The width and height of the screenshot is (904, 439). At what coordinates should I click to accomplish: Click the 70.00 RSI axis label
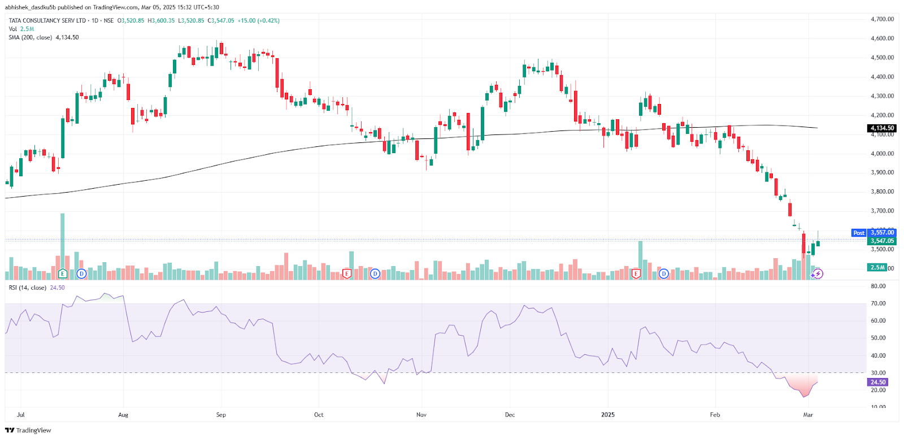(878, 303)
